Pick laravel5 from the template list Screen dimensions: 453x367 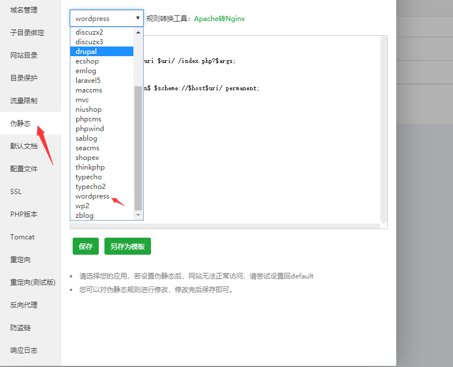[102, 81]
